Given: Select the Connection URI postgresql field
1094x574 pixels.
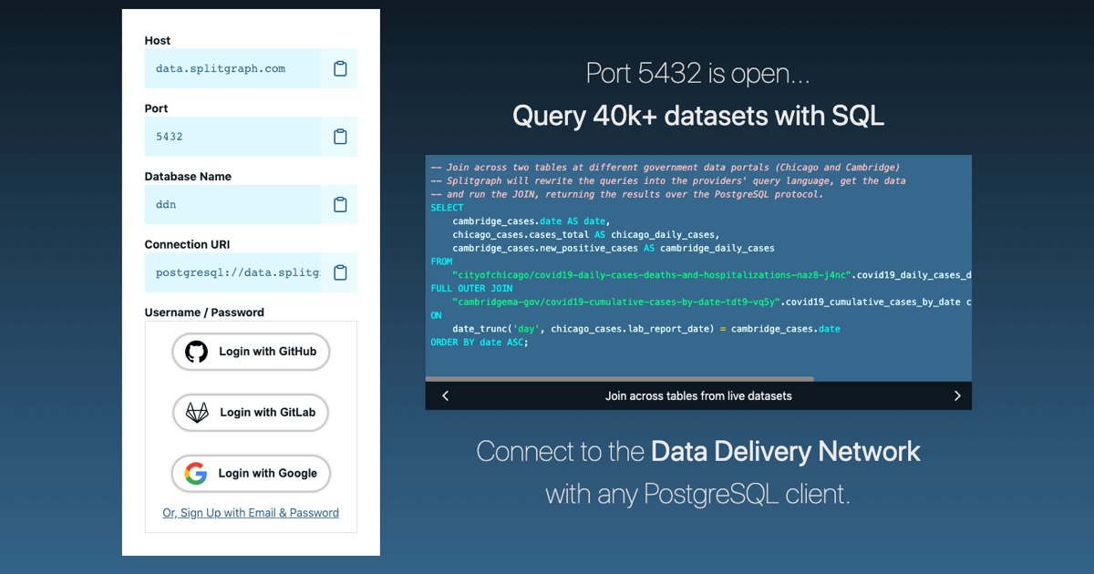Looking at the screenshot, I should pos(232,272).
